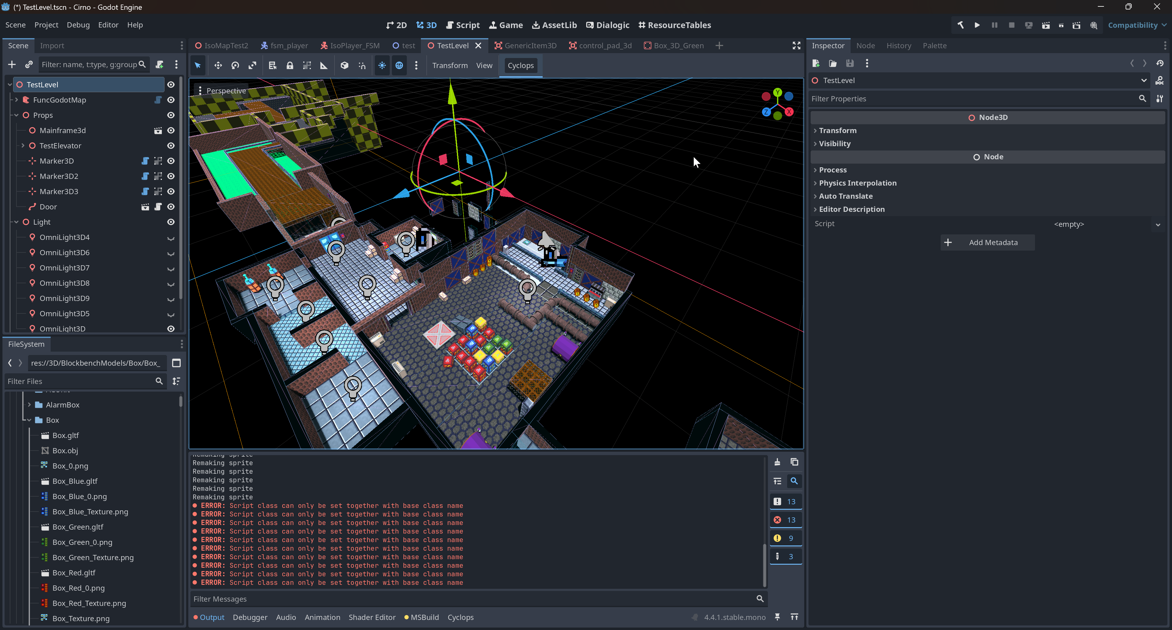This screenshot has height=630, width=1172.
Task: Activate the Scale Mode tool
Action: 252,65
